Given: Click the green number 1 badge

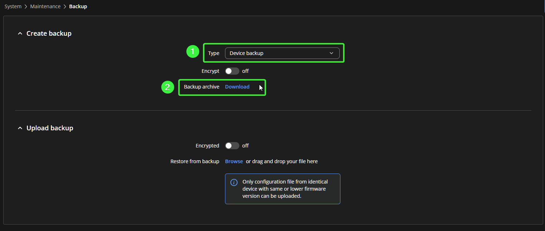Looking at the screenshot, I should [192, 52].
